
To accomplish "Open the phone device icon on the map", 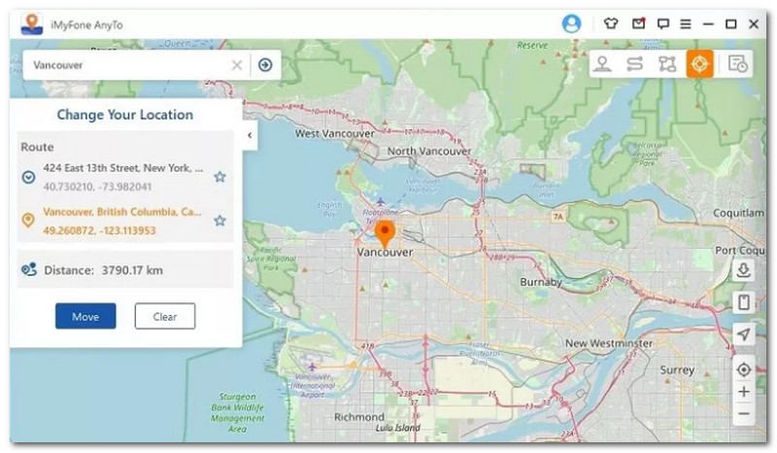I will click(744, 302).
